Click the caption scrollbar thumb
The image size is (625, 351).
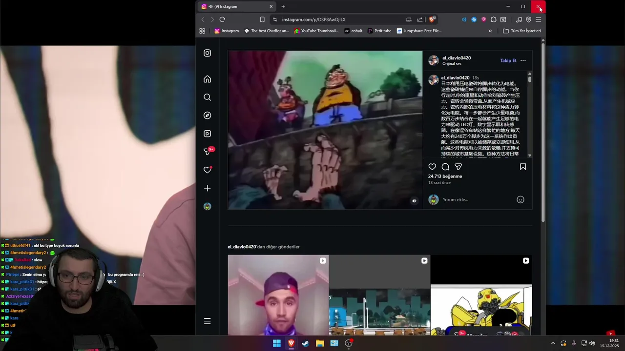pos(529,79)
